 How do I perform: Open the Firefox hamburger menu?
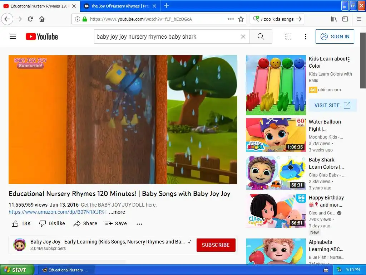tap(359, 19)
